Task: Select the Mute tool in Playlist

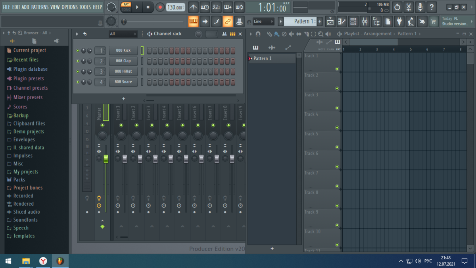Action: coord(292,34)
